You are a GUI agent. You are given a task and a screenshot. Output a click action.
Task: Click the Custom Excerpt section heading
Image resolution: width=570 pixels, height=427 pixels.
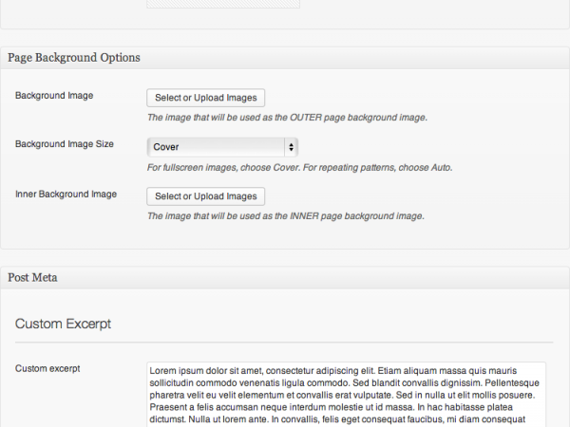[63, 324]
